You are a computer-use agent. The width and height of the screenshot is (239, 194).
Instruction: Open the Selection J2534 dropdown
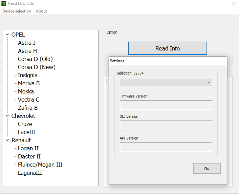point(166,83)
